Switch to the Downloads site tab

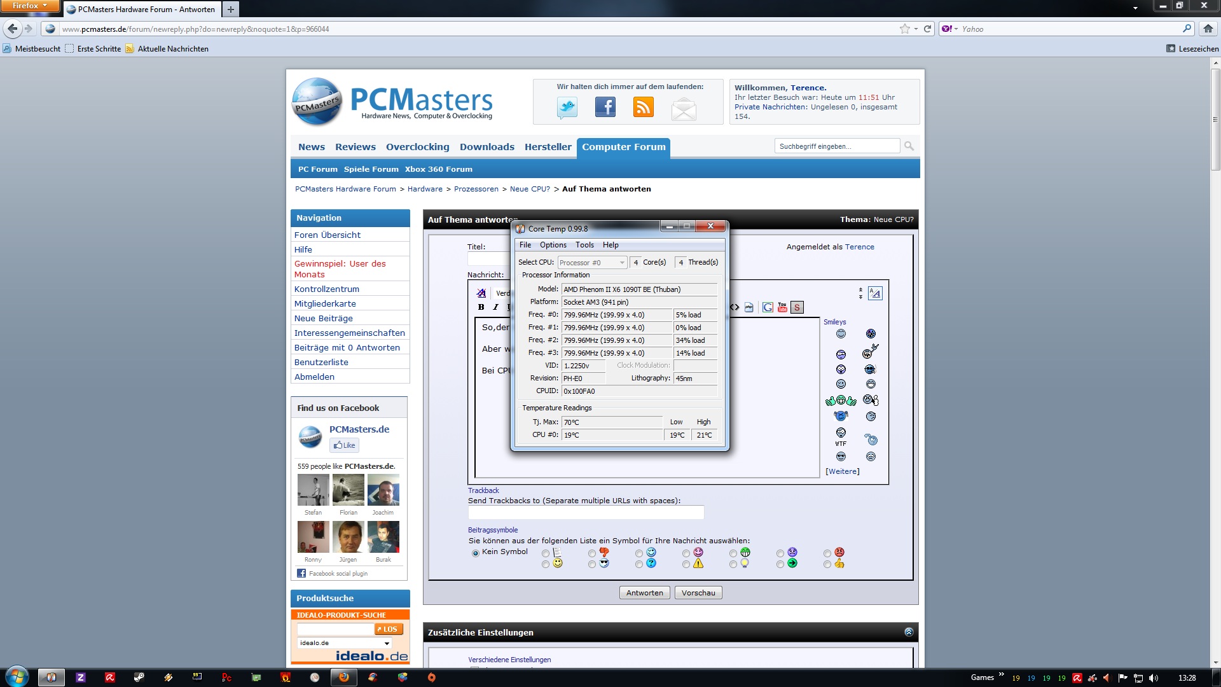click(486, 147)
